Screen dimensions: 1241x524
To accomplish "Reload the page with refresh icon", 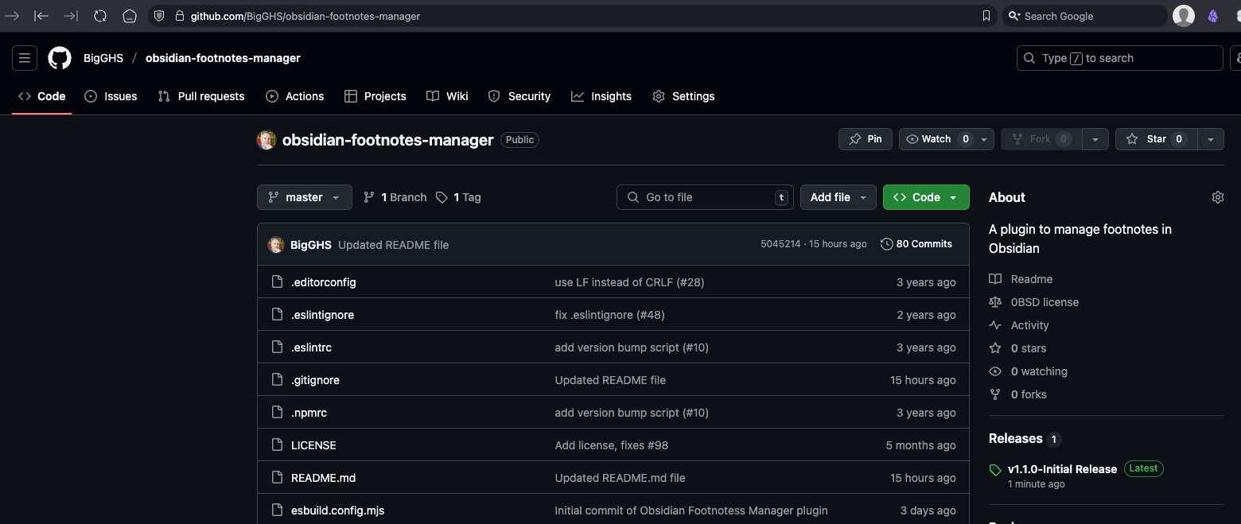I will 100,16.
